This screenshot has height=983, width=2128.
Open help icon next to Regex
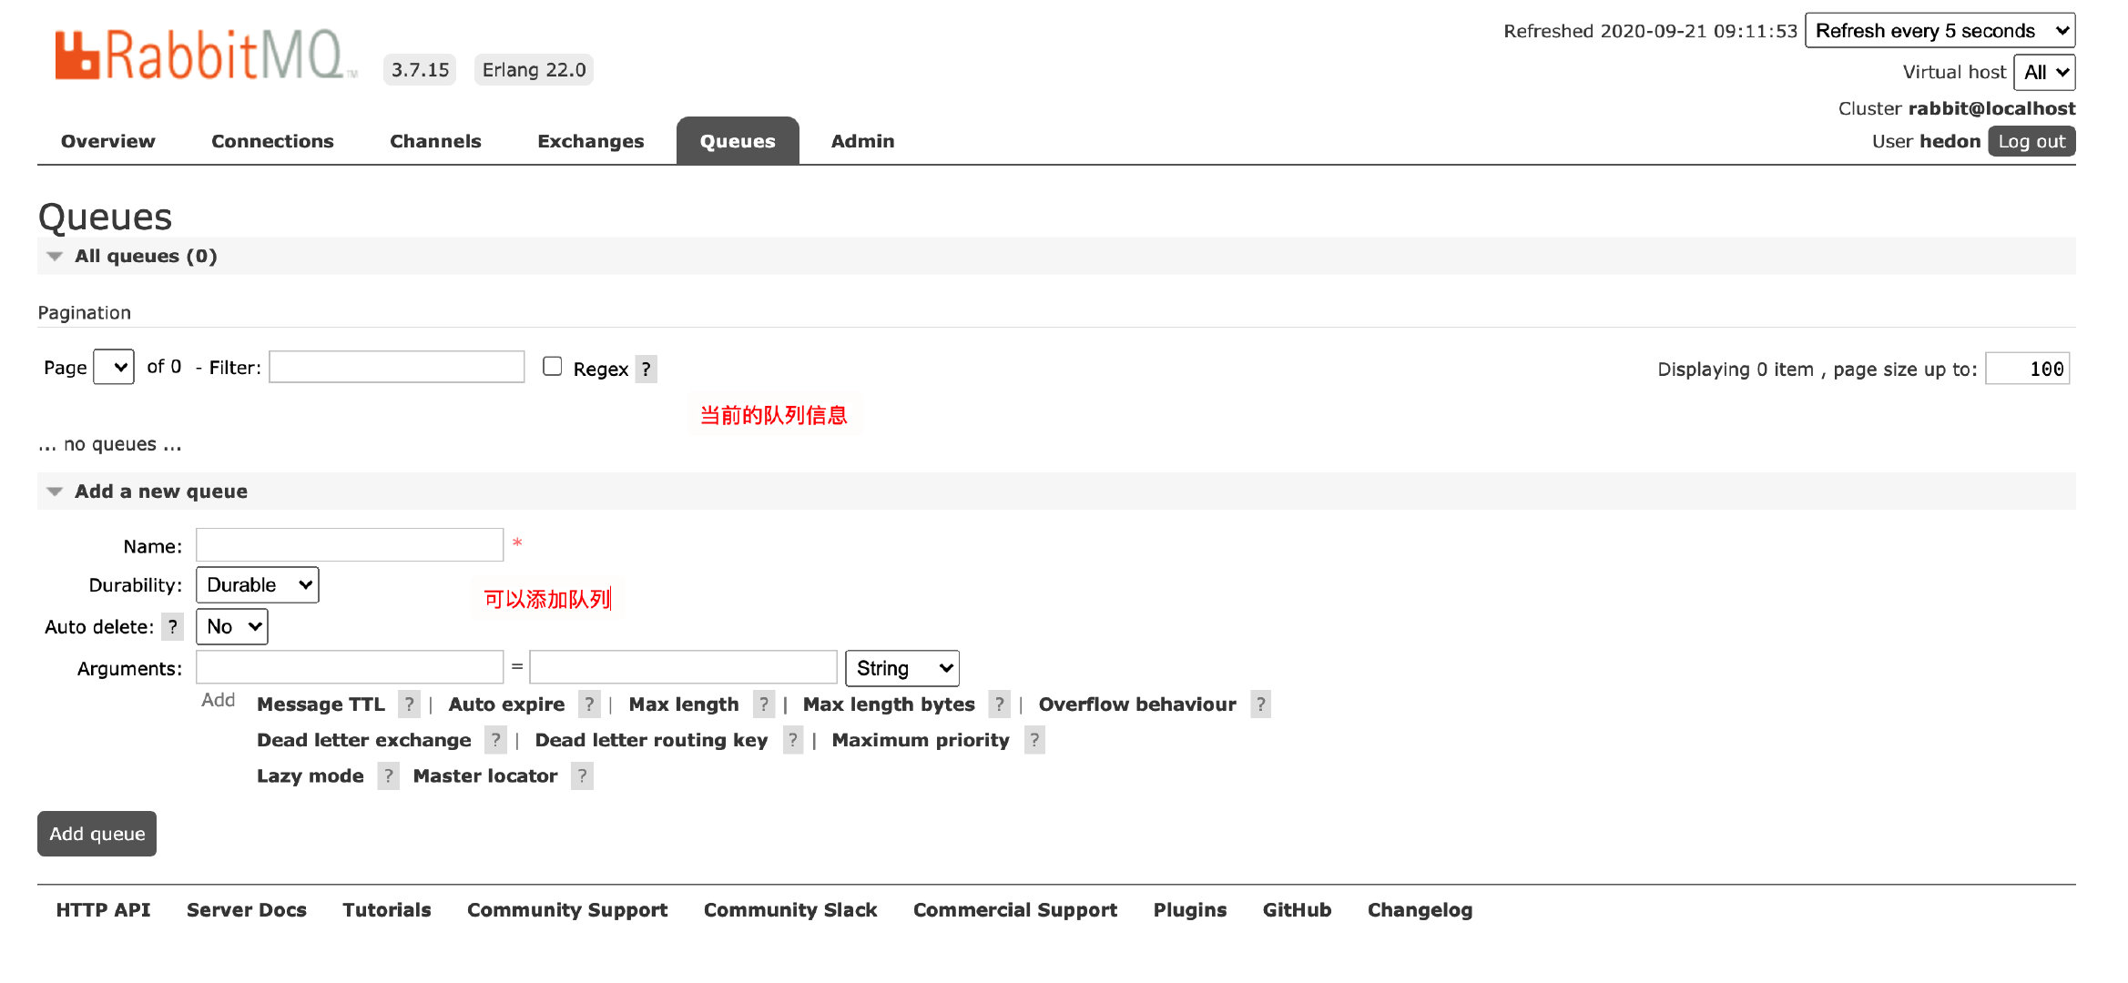[x=646, y=370]
